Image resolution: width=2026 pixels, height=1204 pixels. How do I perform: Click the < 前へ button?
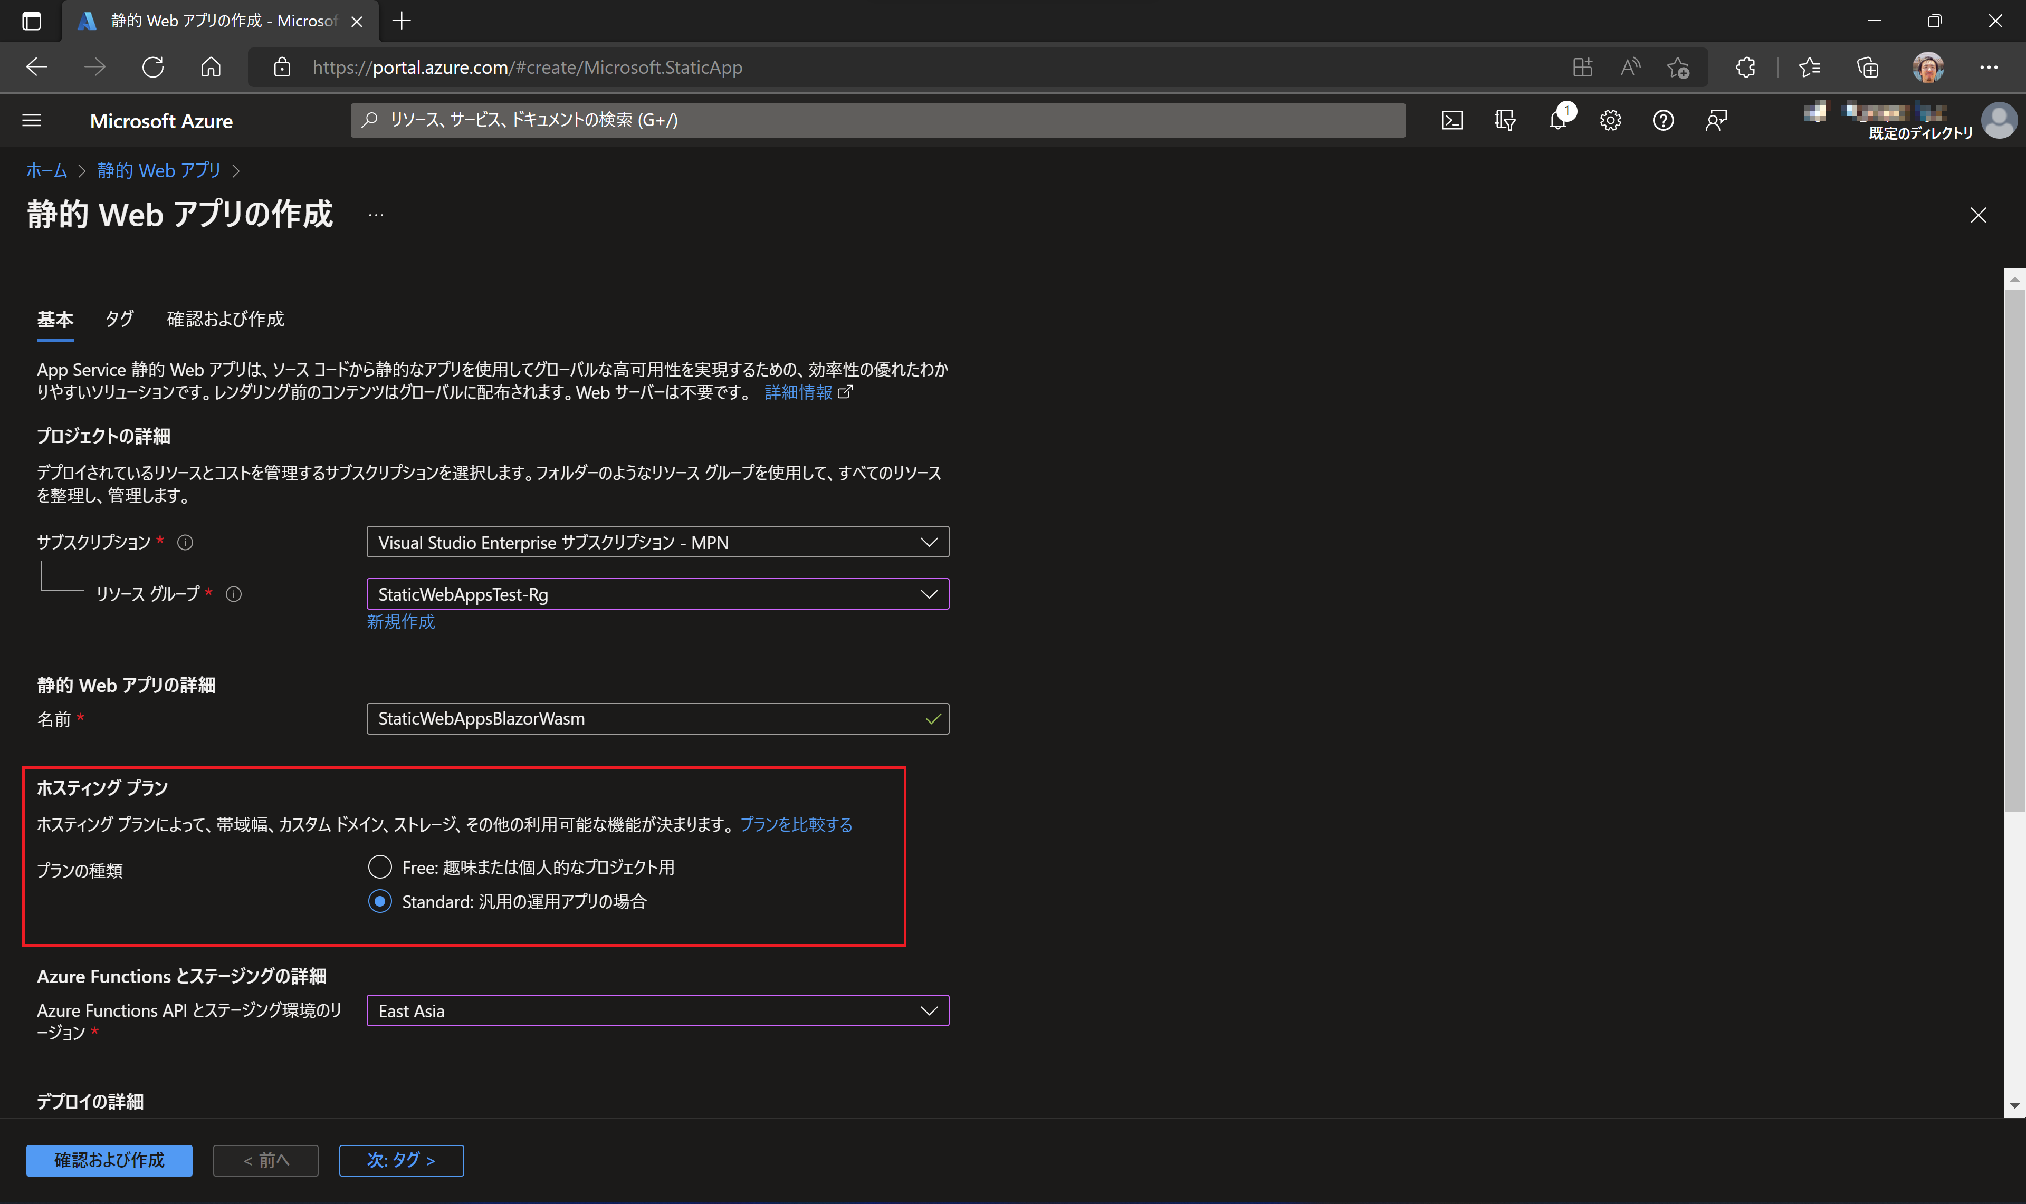(265, 1159)
